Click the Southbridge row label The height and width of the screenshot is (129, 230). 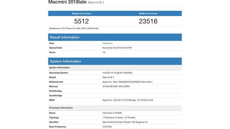pos(56,96)
